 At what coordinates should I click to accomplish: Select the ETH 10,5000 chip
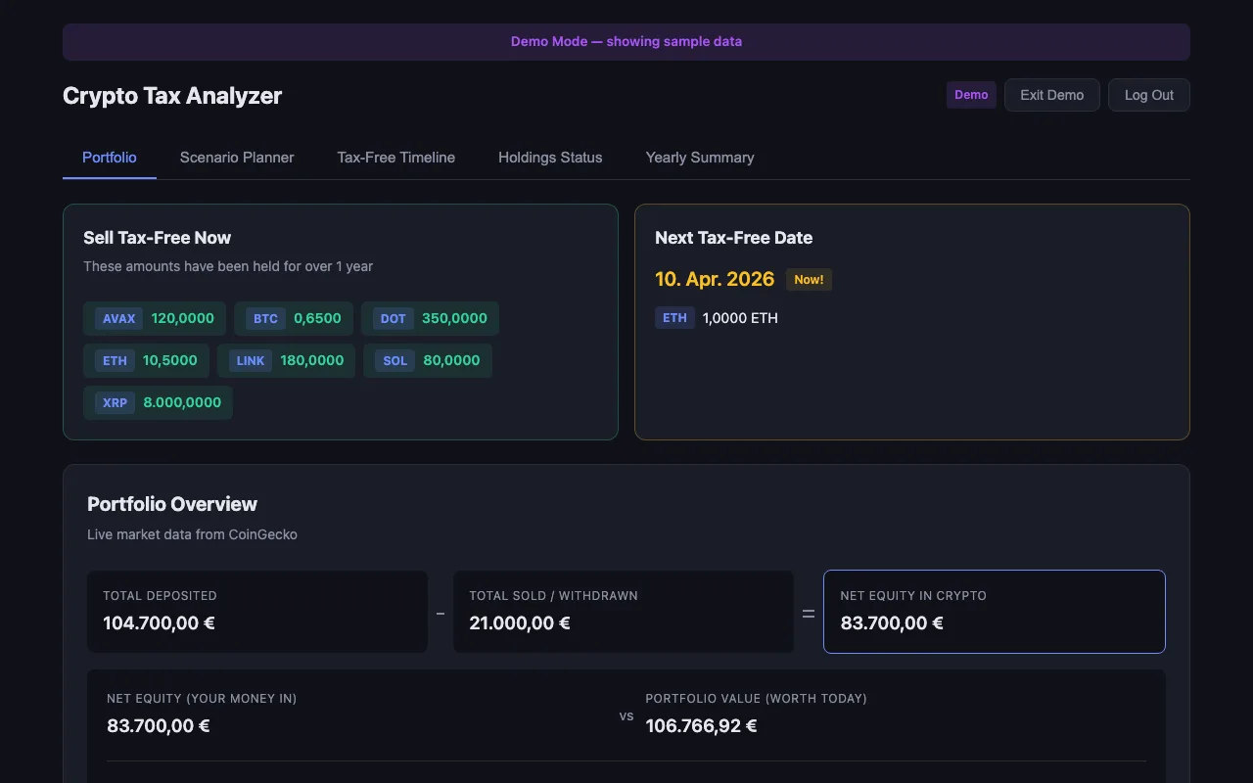pyautogui.click(x=147, y=360)
